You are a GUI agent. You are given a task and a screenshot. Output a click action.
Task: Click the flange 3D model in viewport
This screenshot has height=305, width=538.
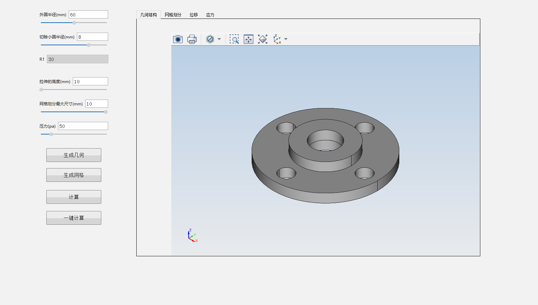[325, 156]
